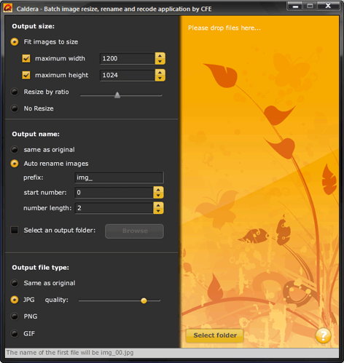Decrease maximum height with down arrow
344x363 pixels.
point(160,78)
